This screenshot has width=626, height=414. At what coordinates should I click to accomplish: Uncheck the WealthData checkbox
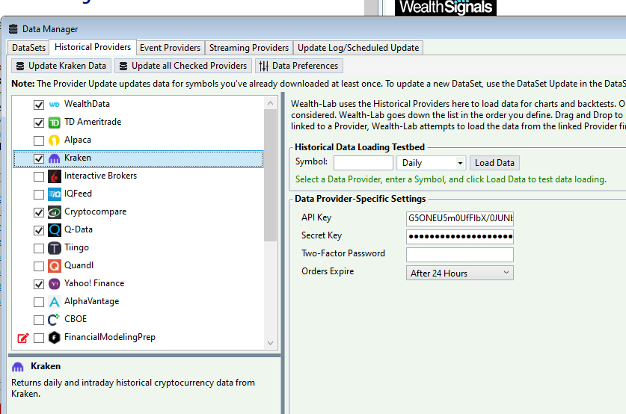(39, 105)
